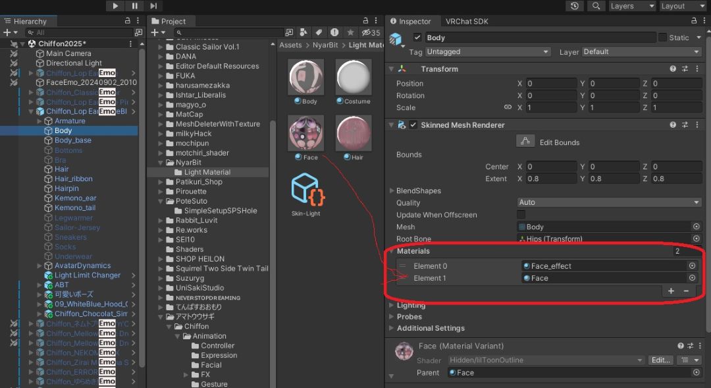The height and width of the screenshot is (388, 711).
Task: Click the Undo History icon near the top right
Action: click(573, 6)
